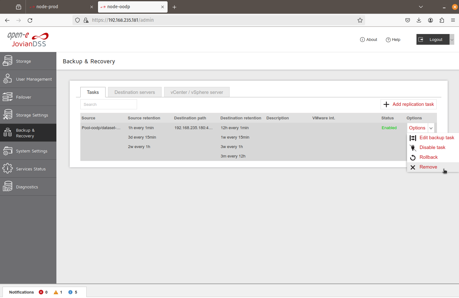This screenshot has height=298, width=459.
Task: Select Remove from options menu
Action: tap(433, 167)
